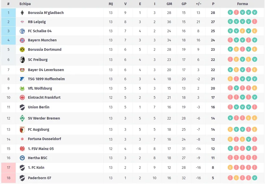Open the Union Berlin team link
The image size is (265, 184).
tap(39, 107)
